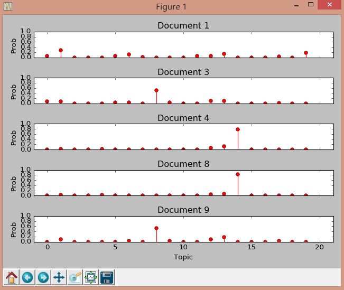The width and height of the screenshot is (344, 290).
Task: Save the figure with floppy disk icon
Action: click(107, 277)
